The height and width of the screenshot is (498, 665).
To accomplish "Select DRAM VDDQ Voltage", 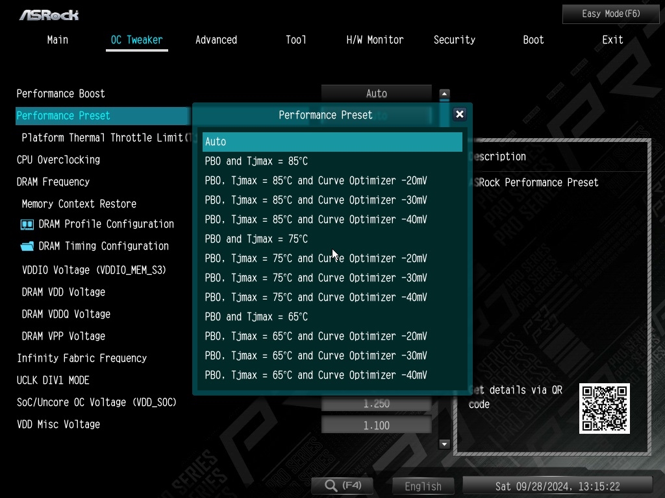I will coord(66,314).
